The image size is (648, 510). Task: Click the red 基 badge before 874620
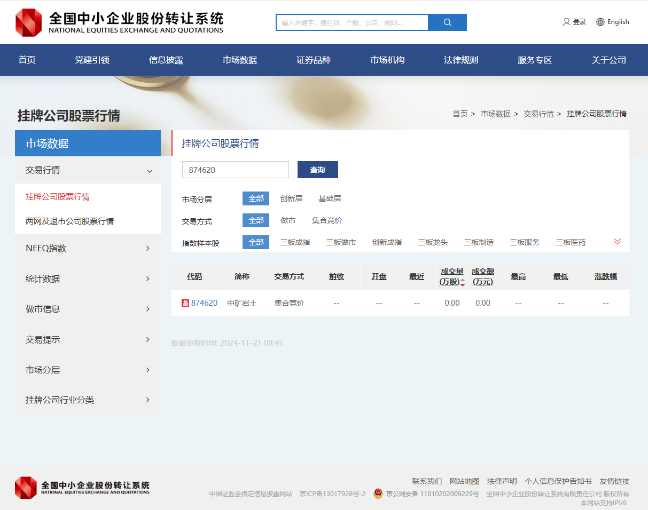(185, 303)
